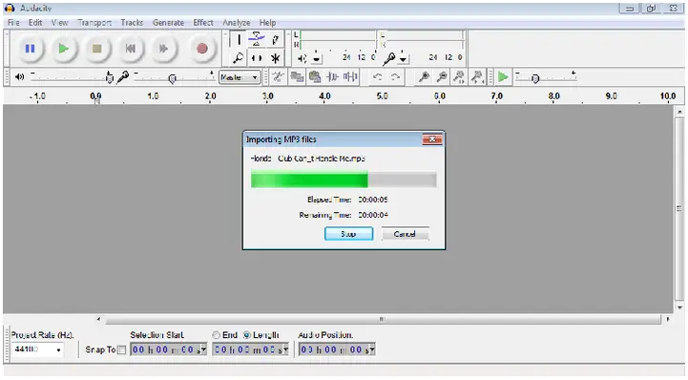Select the Draw (pencil) tool
The height and width of the screenshot is (380, 688).
[275, 39]
